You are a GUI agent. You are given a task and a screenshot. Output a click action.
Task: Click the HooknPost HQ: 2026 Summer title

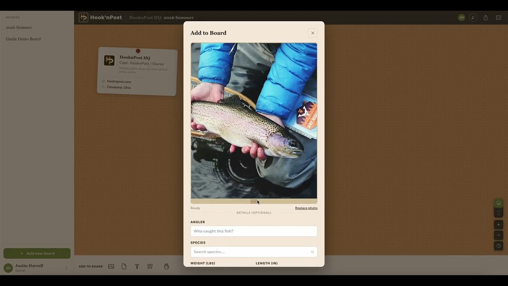tap(162, 17)
